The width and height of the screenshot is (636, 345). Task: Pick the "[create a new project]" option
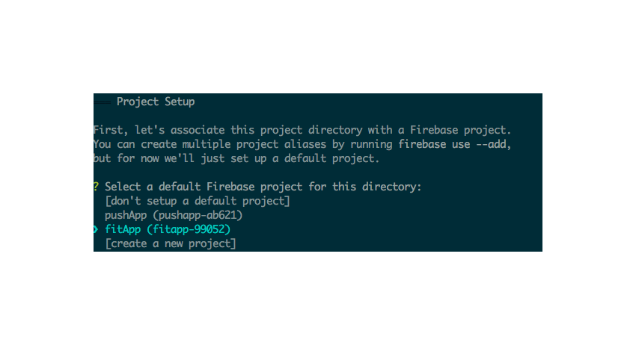(x=171, y=243)
